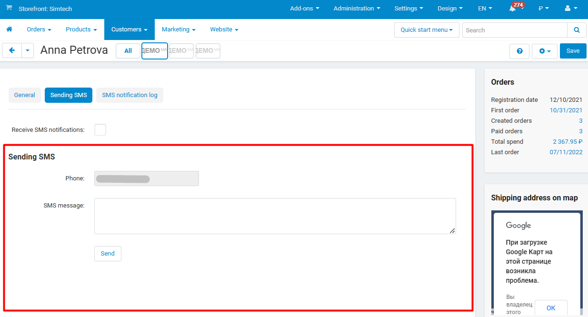Open the first order date 10/31/2021 link
Screen dimensions: 588x317
point(566,110)
